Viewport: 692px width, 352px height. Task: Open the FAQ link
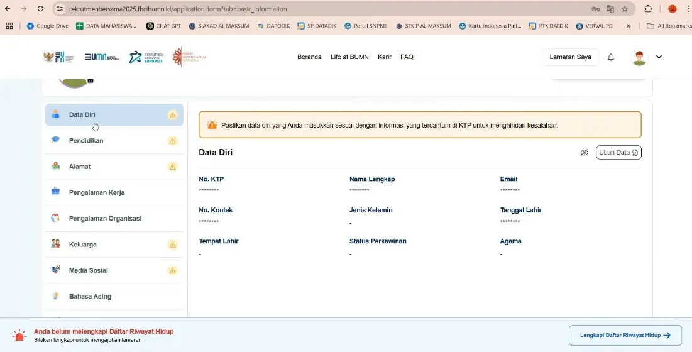coord(407,57)
